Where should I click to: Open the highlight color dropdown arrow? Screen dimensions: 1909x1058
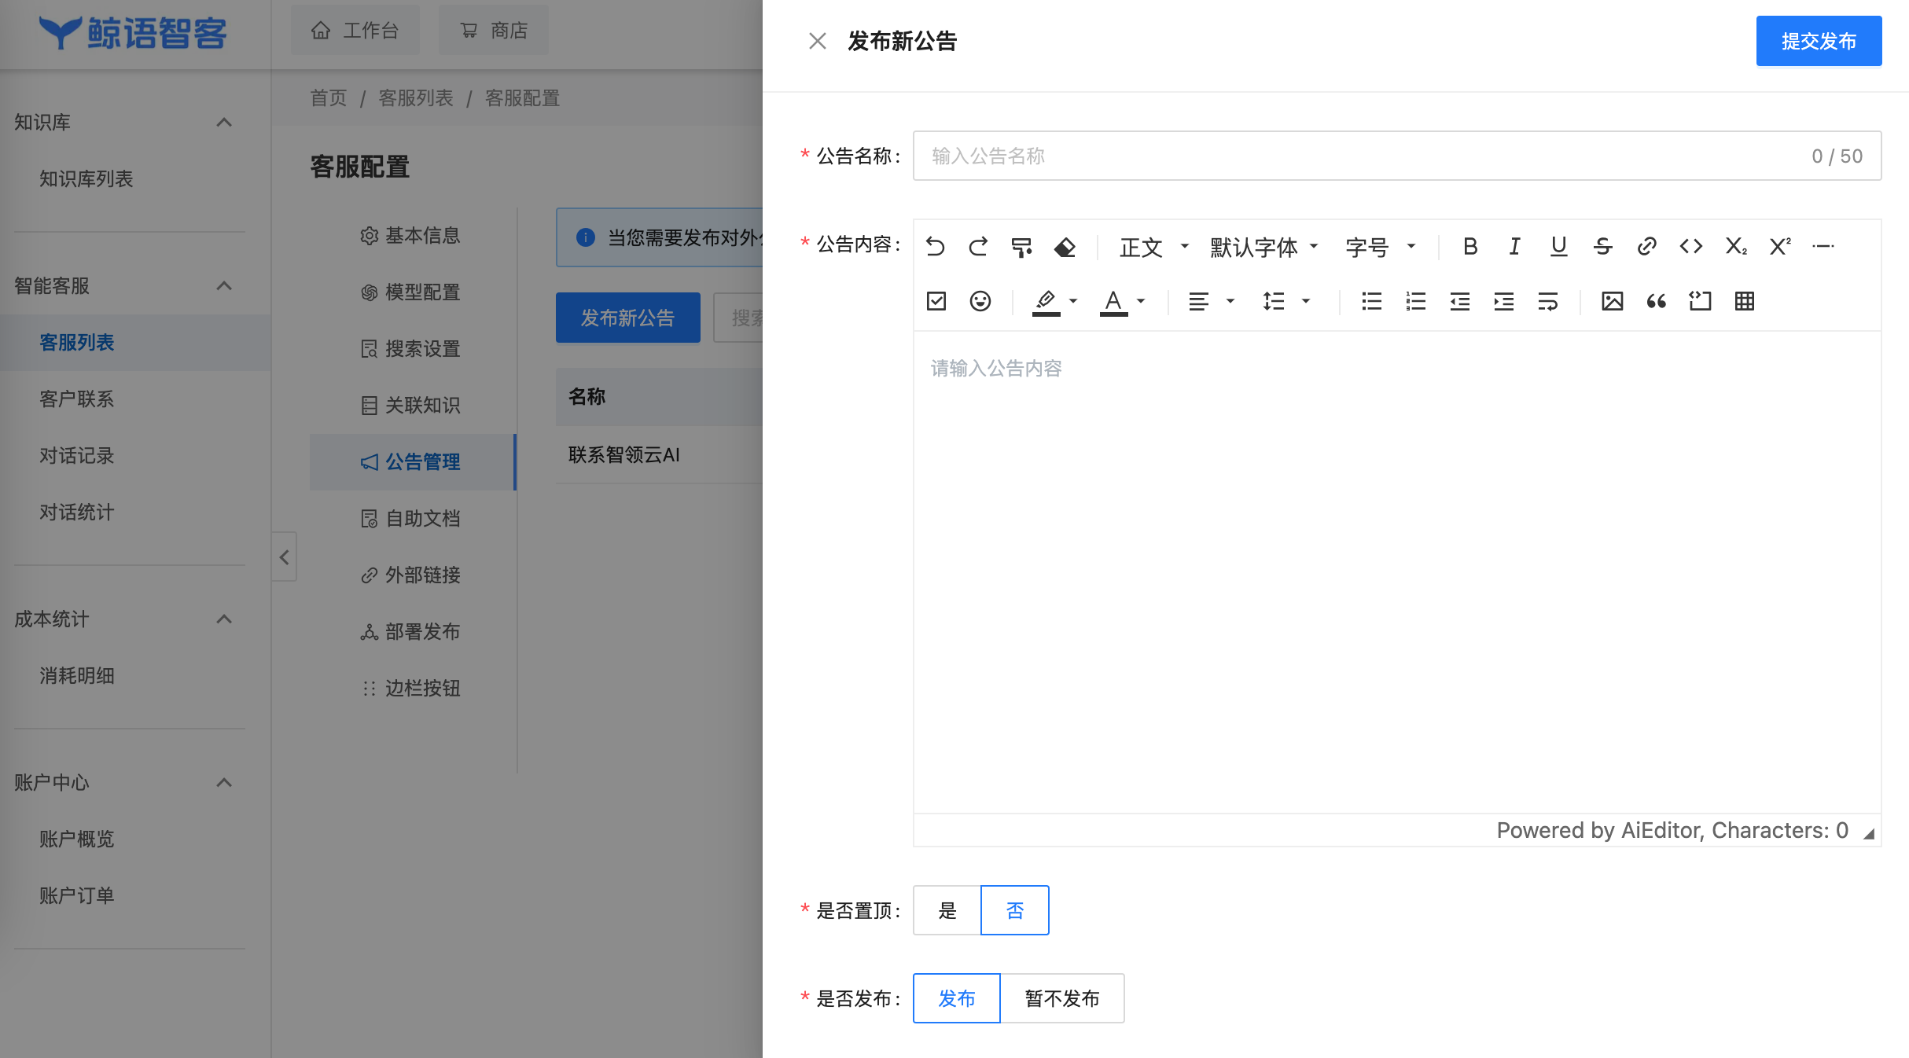coord(1073,301)
